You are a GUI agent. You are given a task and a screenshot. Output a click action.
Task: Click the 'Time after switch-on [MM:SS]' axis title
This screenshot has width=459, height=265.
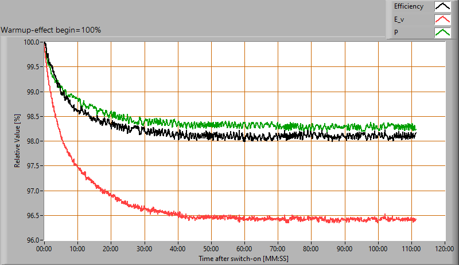[x=244, y=259]
